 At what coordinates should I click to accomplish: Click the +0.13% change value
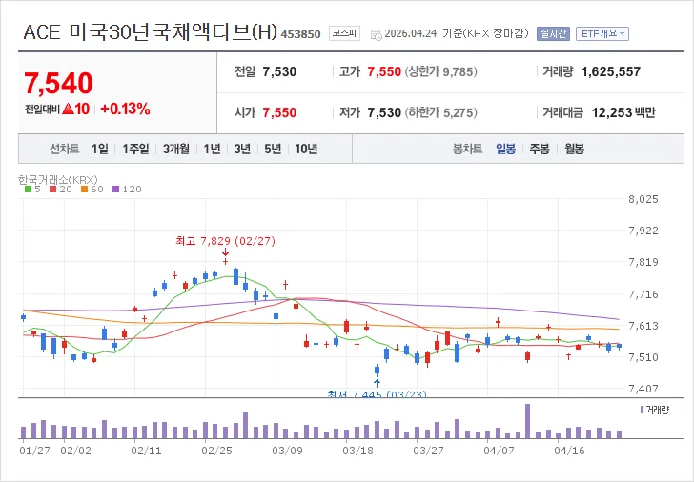point(125,110)
